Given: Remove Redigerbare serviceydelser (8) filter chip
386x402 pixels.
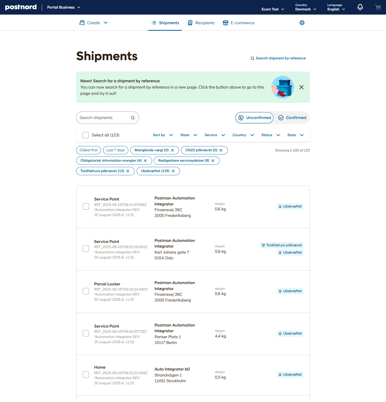Looking at the screenshot, I should click(213, 161).
